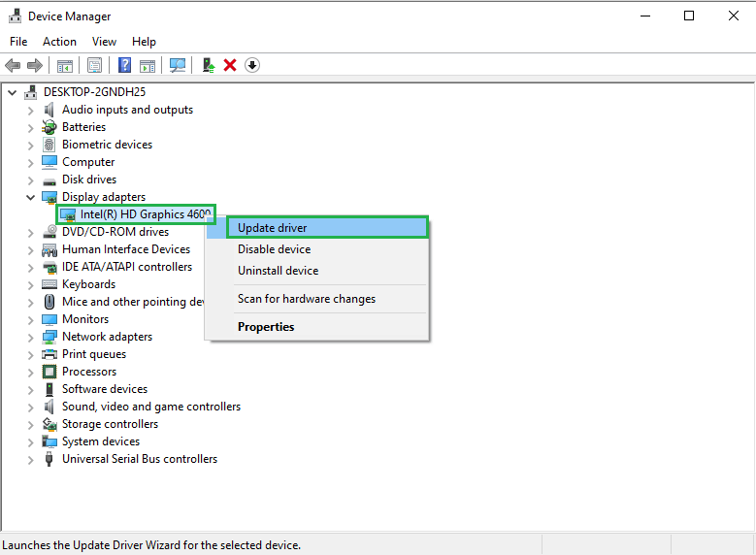Screen dimensions: 756x555
Task: Expand the Monitors category chevron
Action: [x=30, y=320]
